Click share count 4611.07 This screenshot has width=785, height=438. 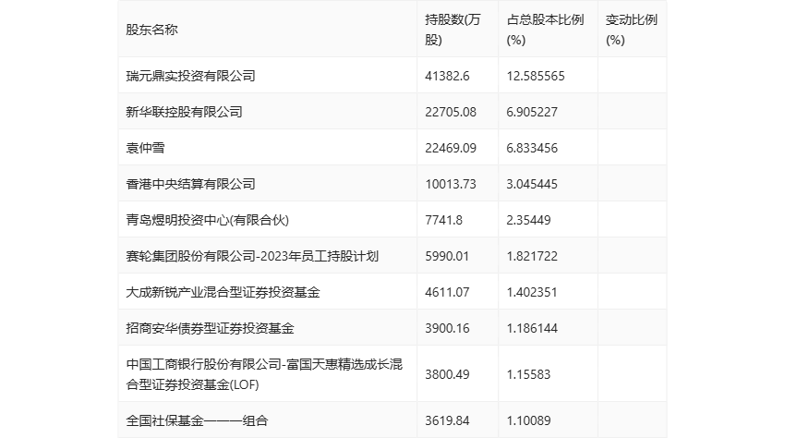[x=447, y=292]
